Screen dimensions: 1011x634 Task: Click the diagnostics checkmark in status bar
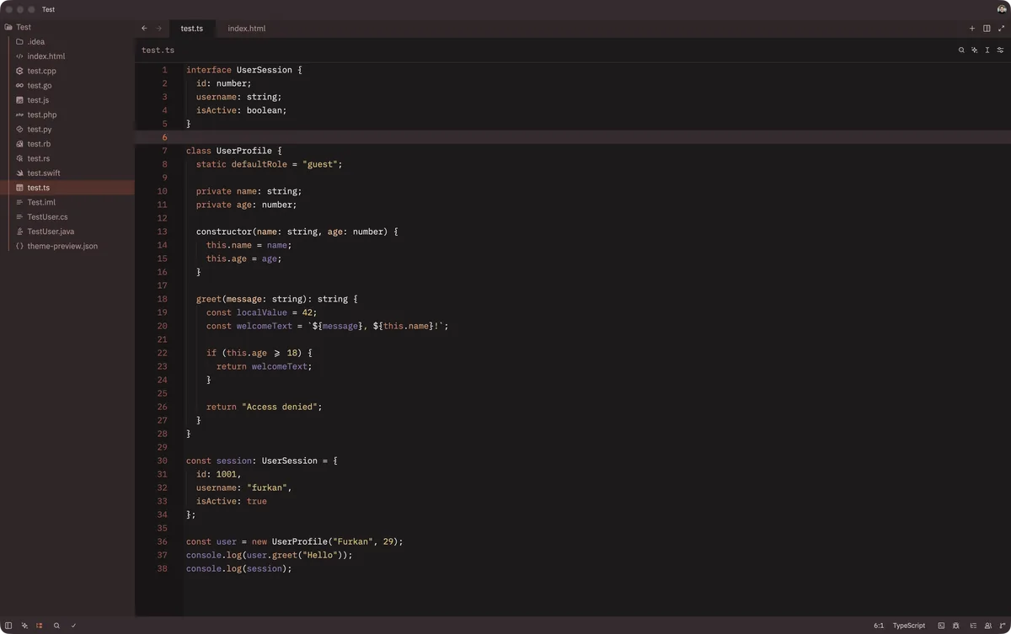pos(73,626)
